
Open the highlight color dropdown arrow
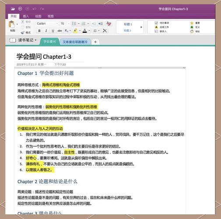coord(80,31)
